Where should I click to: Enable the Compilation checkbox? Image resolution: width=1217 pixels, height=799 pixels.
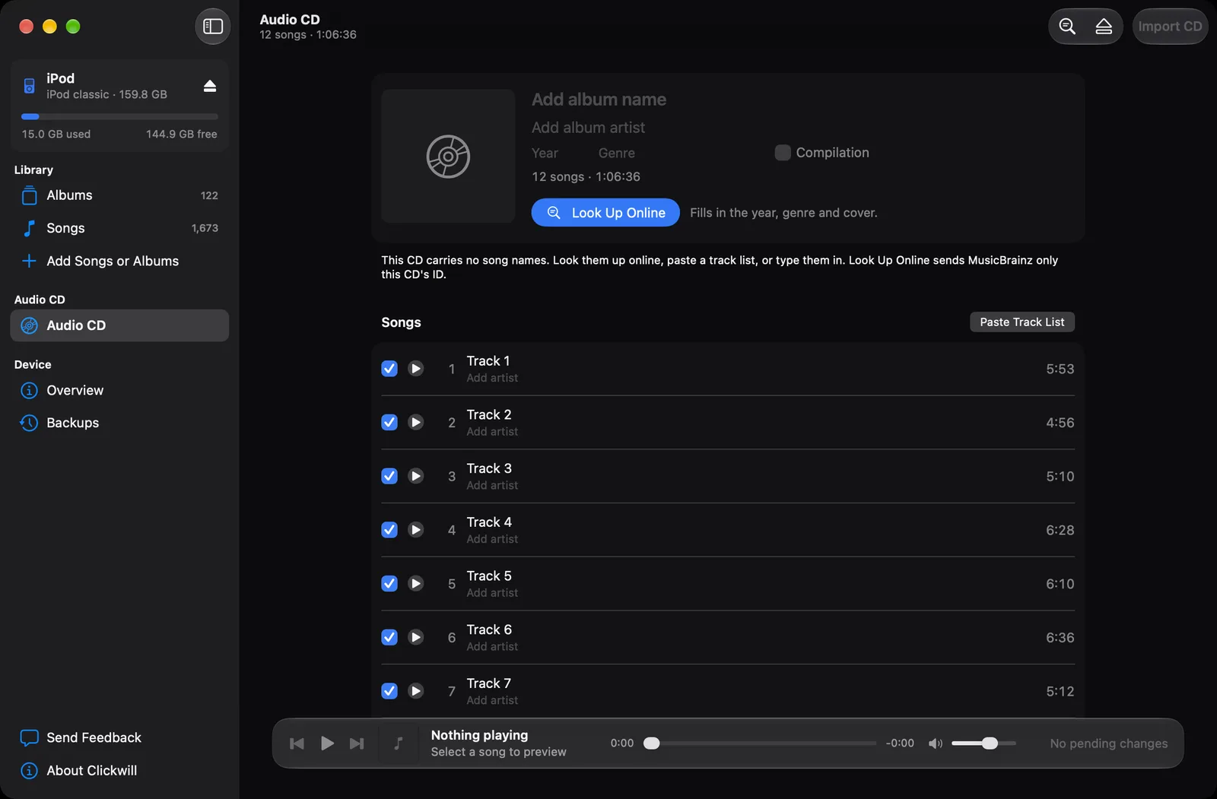coord(783,153)
